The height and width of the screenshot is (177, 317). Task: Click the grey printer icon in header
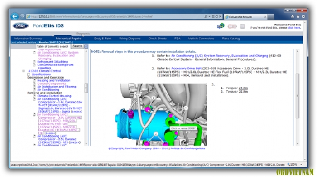tap(242, 26)
